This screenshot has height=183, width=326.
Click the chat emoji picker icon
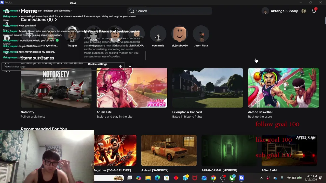point(120,67)
